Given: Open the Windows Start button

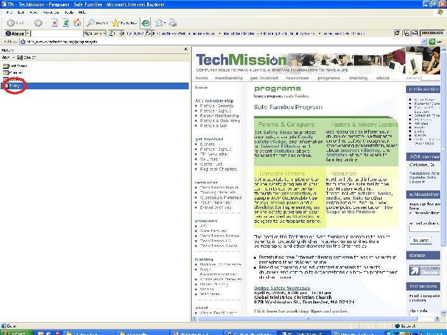Looking at the screenshot, I should coord(17,333).
